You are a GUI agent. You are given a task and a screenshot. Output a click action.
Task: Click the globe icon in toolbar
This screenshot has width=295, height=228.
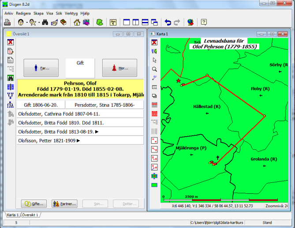(190, 22)
